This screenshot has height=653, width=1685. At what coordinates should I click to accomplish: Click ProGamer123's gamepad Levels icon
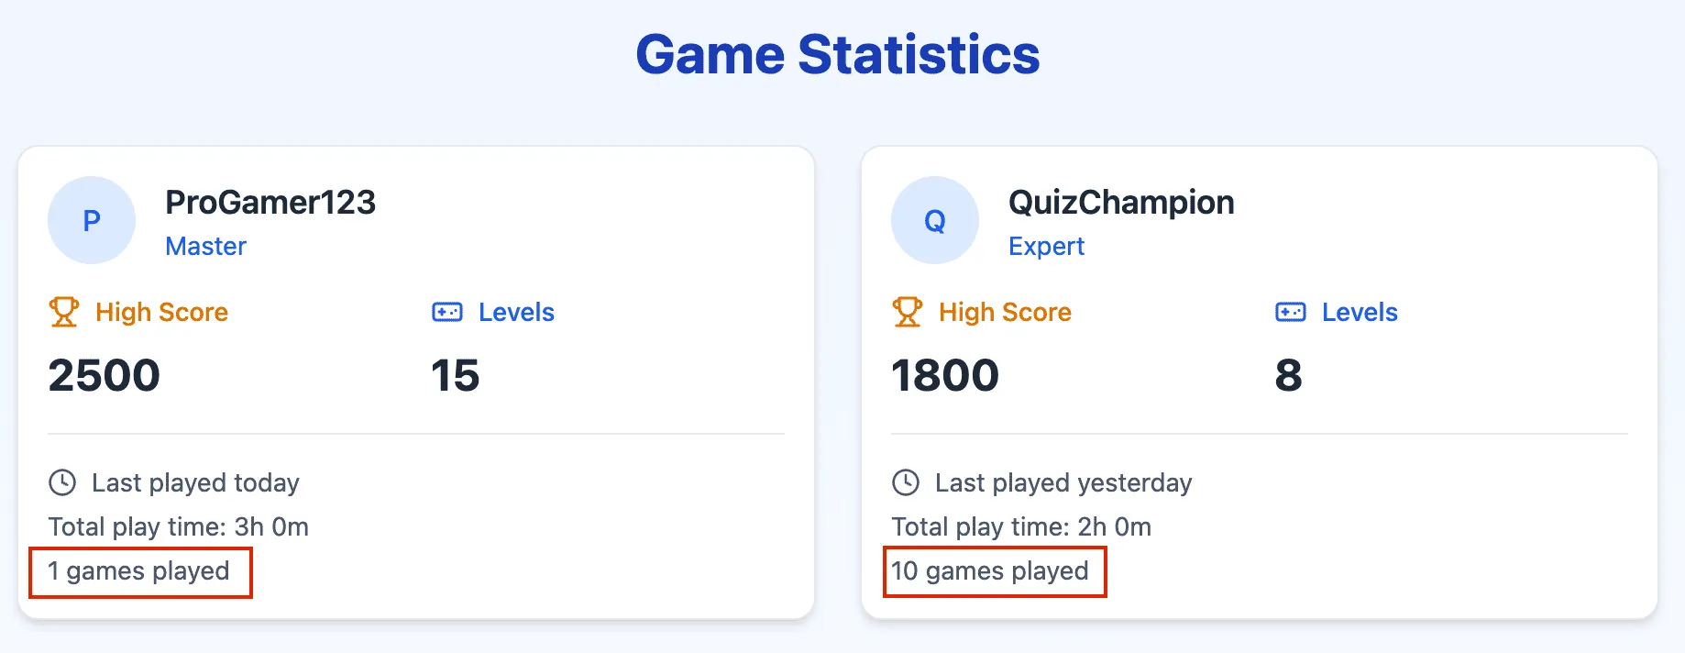pyautogui.click(x=447, y=312)
